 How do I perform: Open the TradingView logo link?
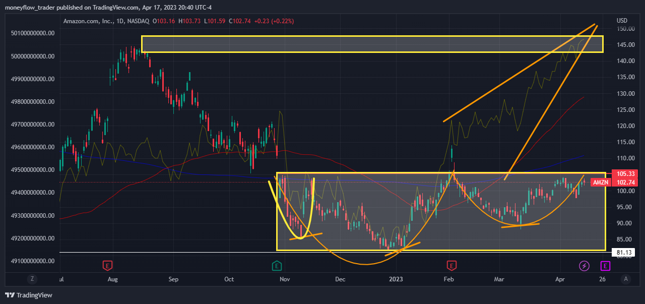click(x=29, y=295)
